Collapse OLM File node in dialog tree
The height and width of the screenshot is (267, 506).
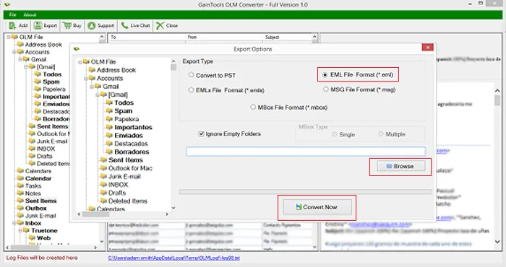coord(80,62)
